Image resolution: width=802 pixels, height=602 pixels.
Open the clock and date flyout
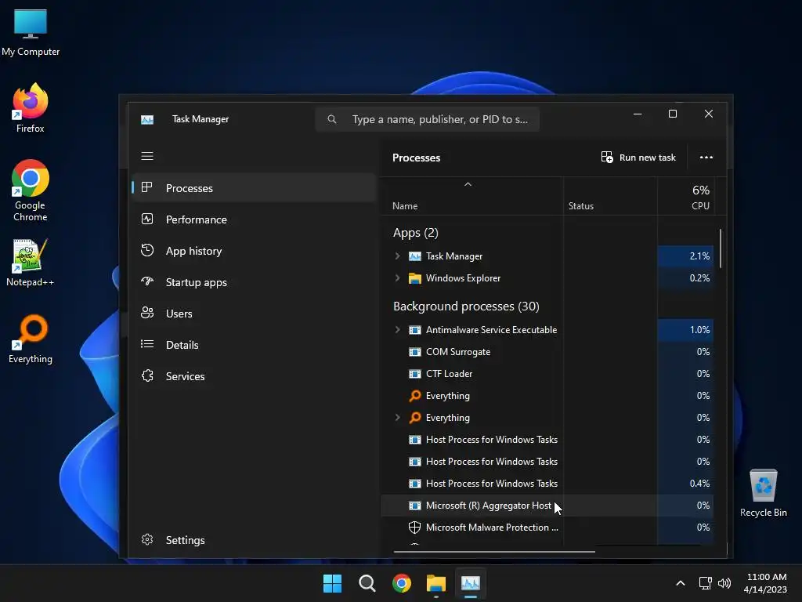pos(765,583)
